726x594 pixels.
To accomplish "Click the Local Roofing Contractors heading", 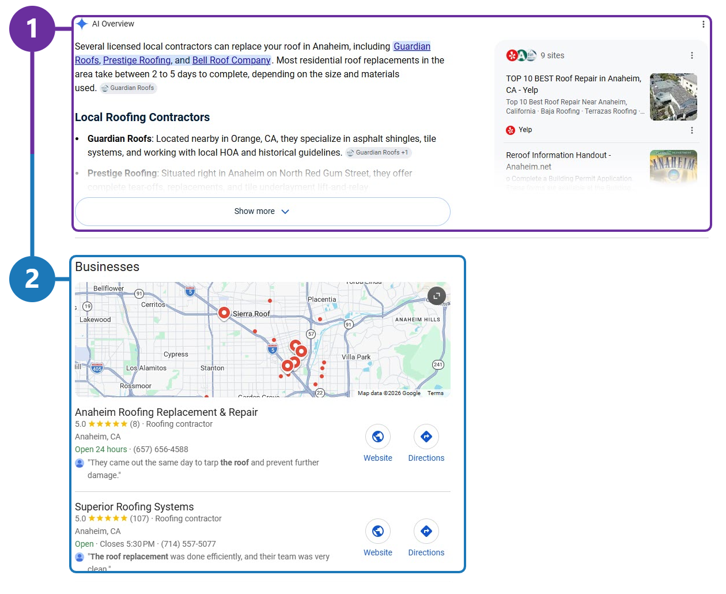I will [142, 118].
